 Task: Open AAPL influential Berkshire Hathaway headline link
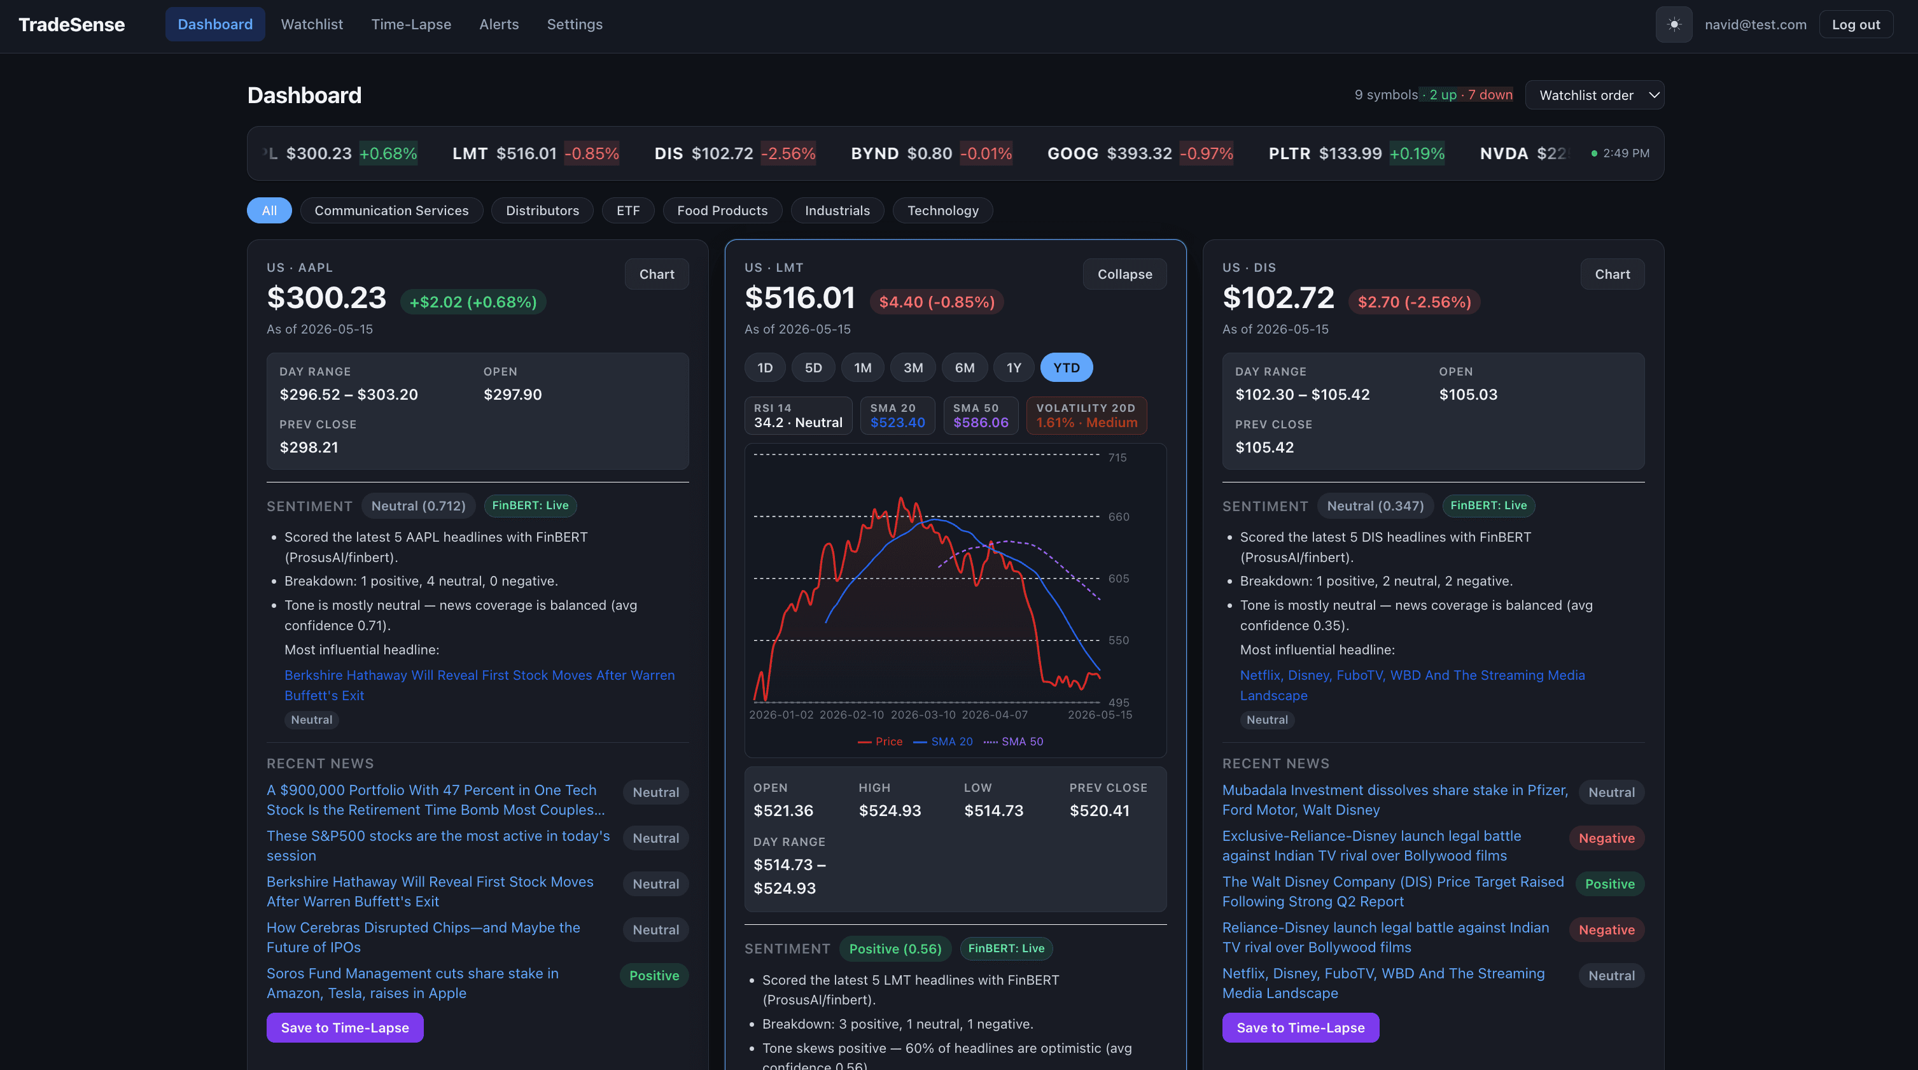coord(480,685)
